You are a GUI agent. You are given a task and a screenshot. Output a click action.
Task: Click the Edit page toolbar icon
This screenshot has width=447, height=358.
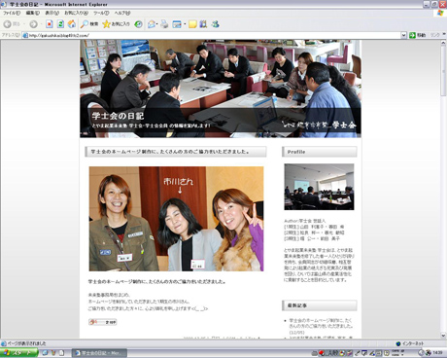[177, 24]
